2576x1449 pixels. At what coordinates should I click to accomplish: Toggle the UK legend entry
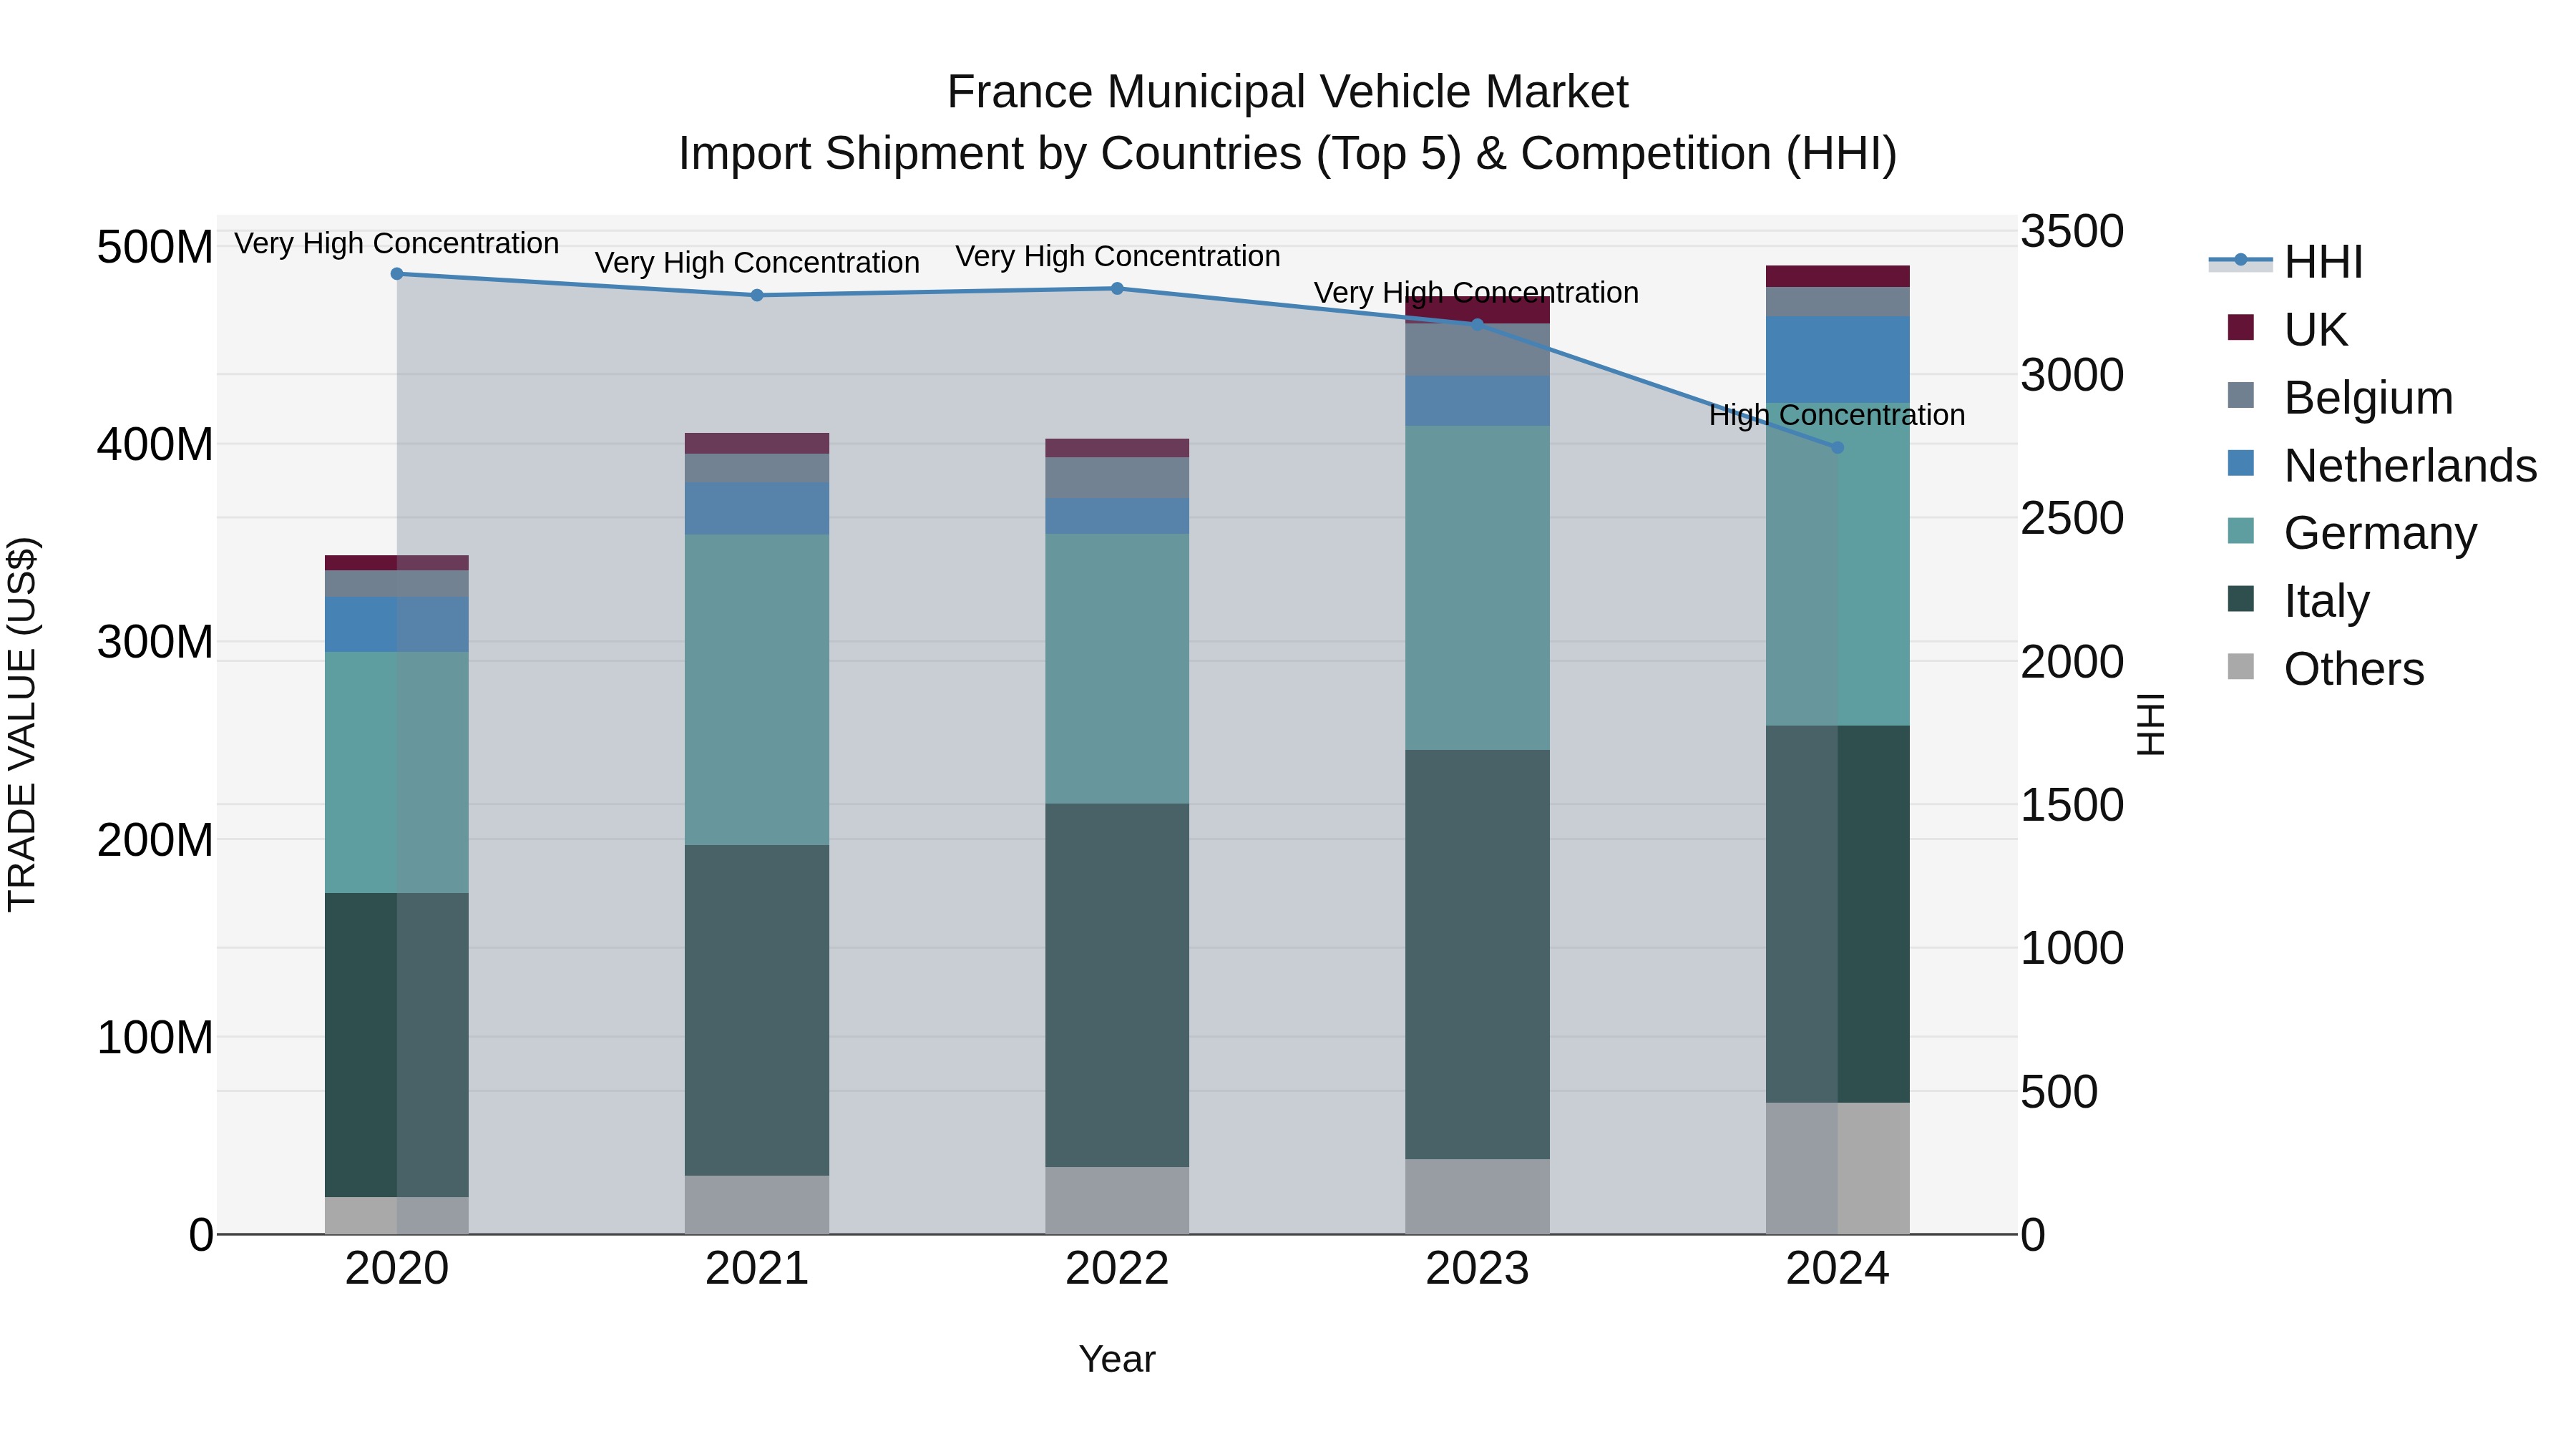tap(2287, 329)
